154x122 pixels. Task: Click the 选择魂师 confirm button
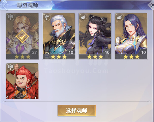(x=77, y=111)
